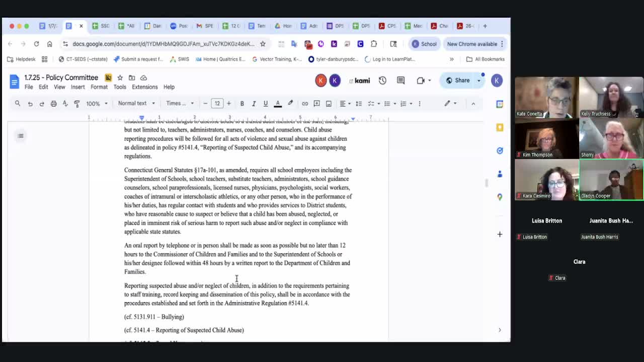Open the Normal text style dropdown

coord(136,104)
